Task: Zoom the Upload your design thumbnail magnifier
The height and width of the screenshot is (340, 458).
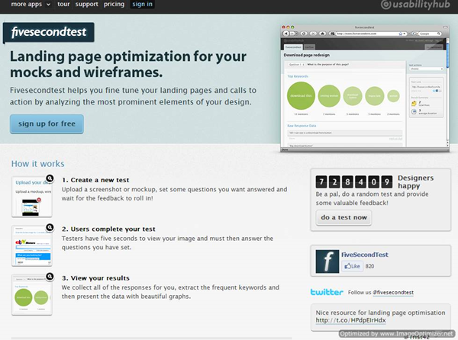Action: tap(50, 178)
